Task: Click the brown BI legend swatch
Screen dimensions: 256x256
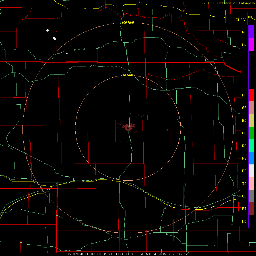Action: click(251, 209)
